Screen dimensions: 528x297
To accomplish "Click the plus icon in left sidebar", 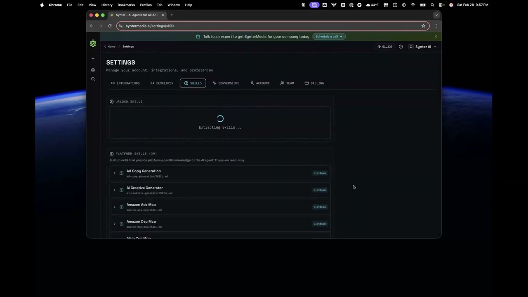I will (x=93, y=59).
